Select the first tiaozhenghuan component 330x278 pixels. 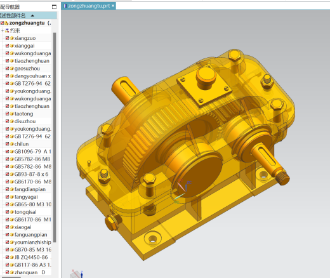pos(32,61)
